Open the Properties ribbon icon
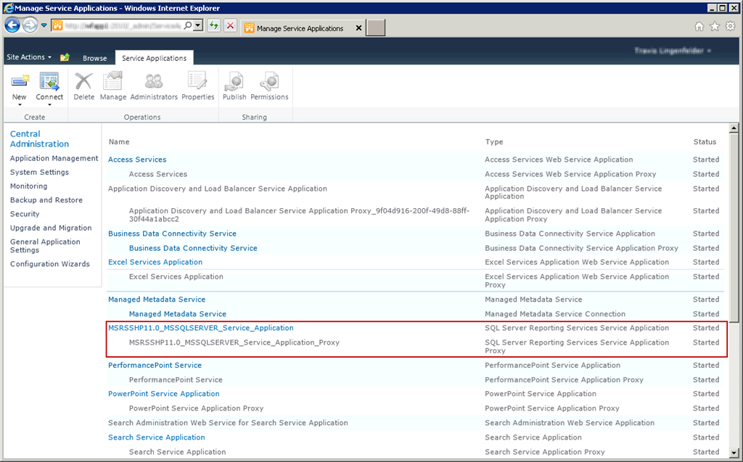743x462 pixels. (x=197, y=81)
